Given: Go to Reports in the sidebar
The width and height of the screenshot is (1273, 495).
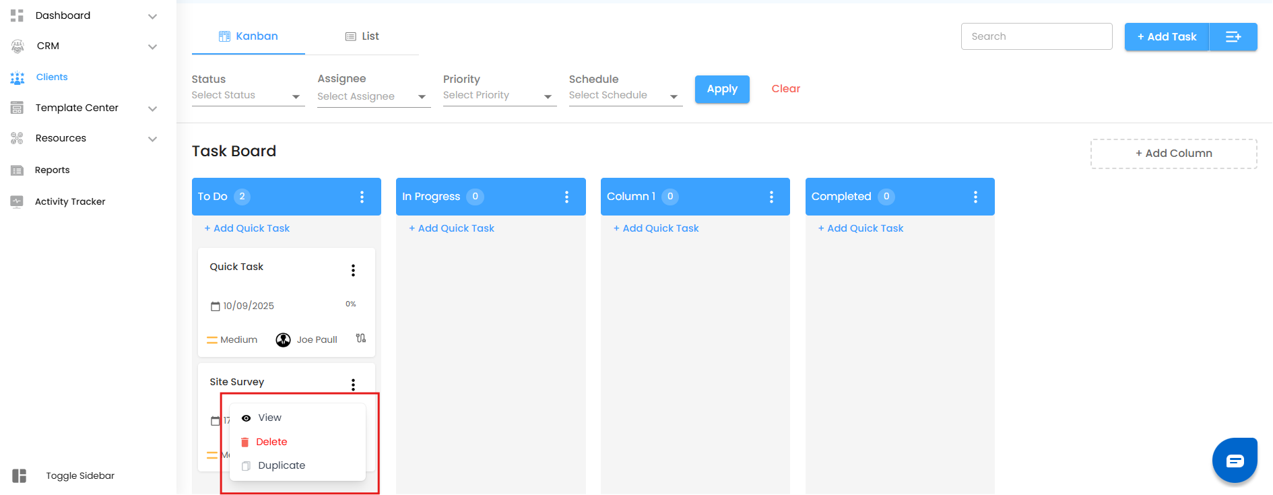Looking at the screenshot, I should coord(53,170).
